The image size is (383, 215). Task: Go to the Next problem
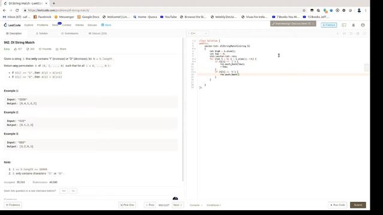click(x=177, y=205)
